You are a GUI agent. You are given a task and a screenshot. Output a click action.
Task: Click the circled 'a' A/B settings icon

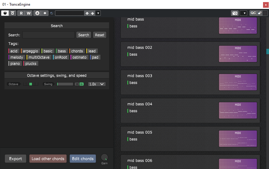(37, 13)
